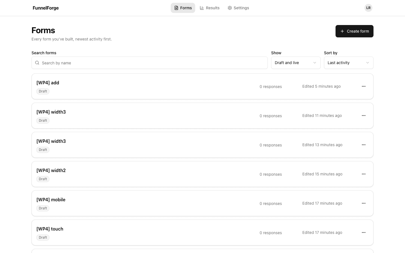Click 0 responses on [WP4] mobile
The width and height of the screenshot is (405, 253).
click(271, 204)
